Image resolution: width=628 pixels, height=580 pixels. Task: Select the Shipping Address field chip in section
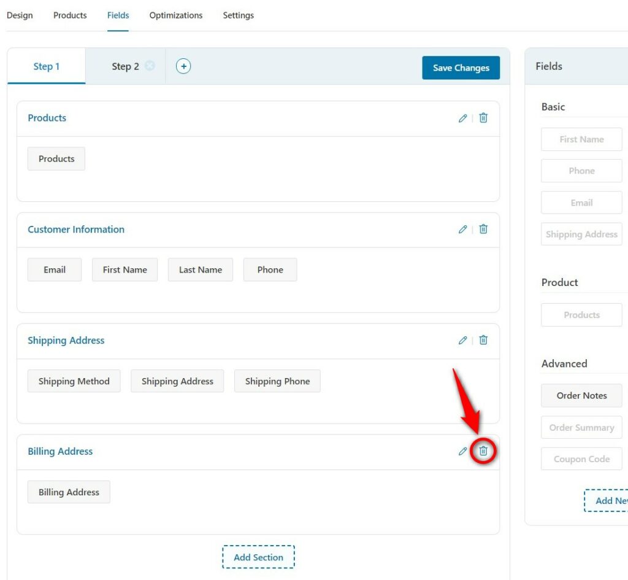(177, 381)
